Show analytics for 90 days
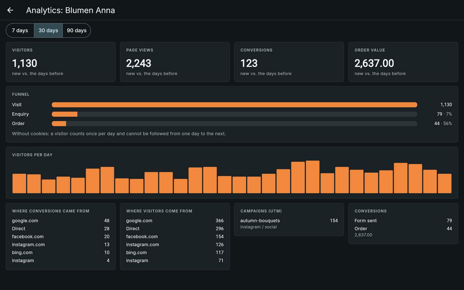Viewport: 464px width, 290px height. 77,30
